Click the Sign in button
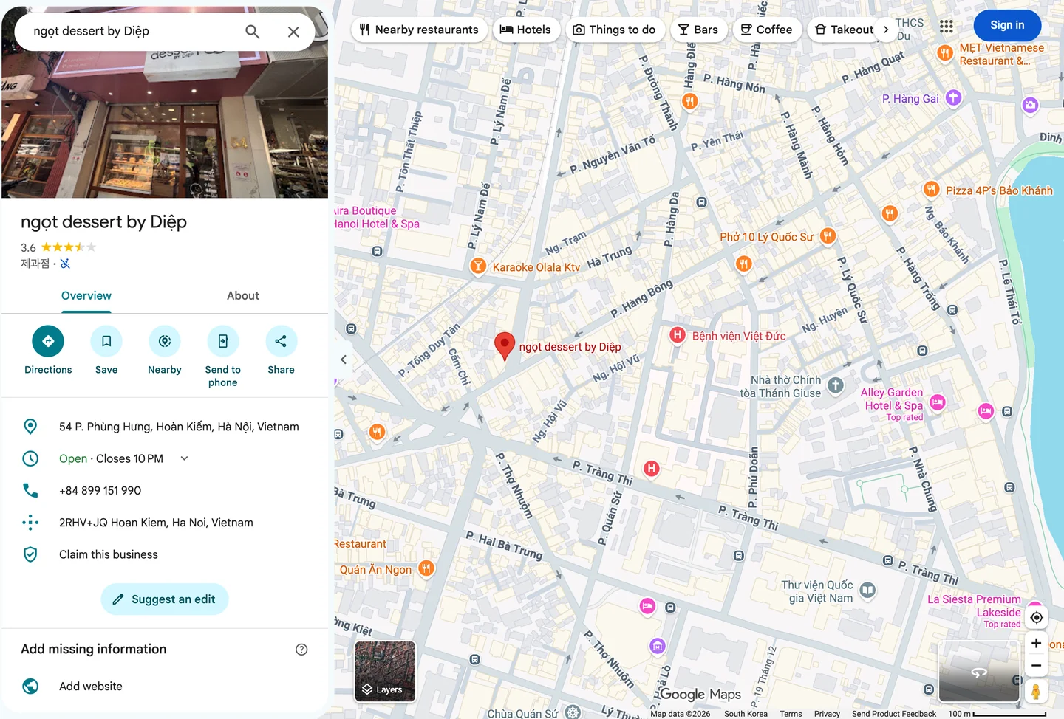Image resolution: width=1064 pixels, height=719 pixels. tap(1007, 25)
